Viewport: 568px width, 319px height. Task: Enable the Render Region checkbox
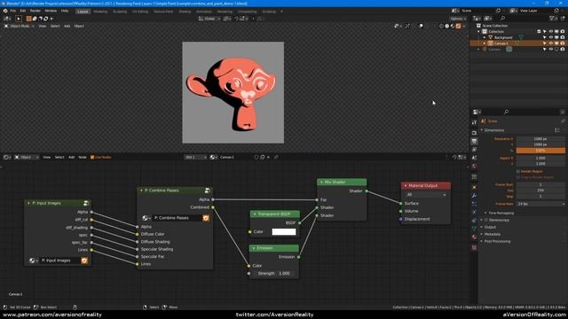518,171
